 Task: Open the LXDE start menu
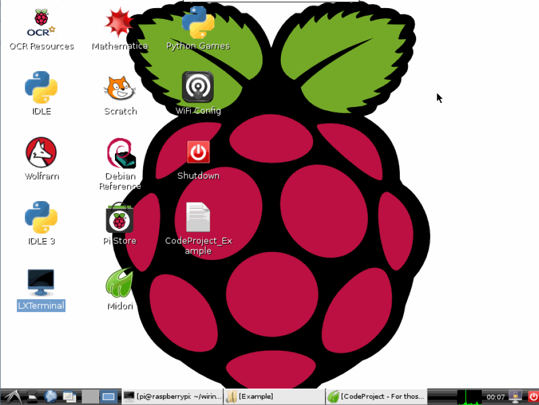pyautogui.click(x=12, y=397)
